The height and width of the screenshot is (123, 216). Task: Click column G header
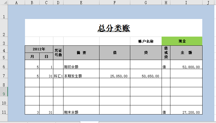[146, 3]
